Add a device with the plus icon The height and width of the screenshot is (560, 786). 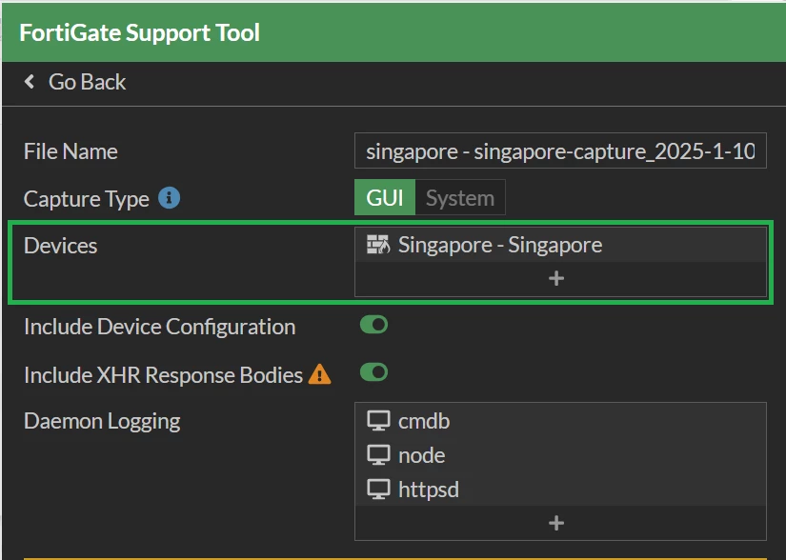tap(556, 278)
